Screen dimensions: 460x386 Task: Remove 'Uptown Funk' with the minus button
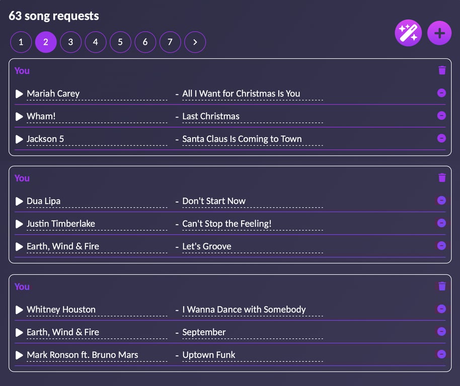pyautogui.click(x=441, y=354)
